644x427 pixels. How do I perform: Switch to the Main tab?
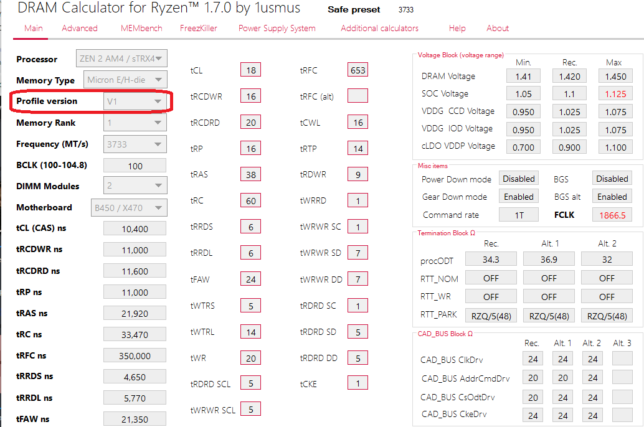33,29
